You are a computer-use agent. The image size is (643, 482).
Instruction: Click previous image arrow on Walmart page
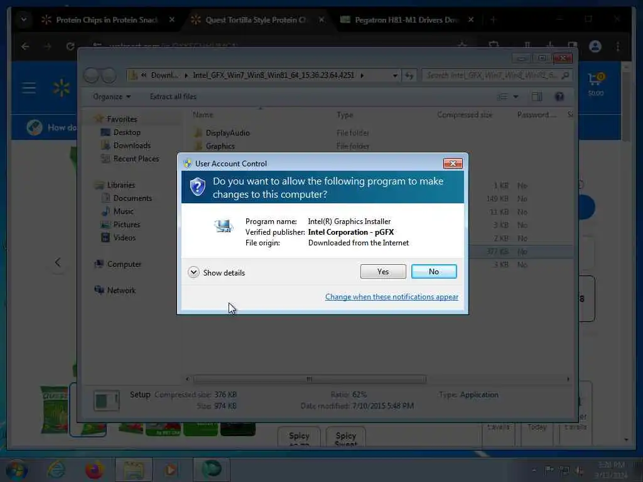58,262
